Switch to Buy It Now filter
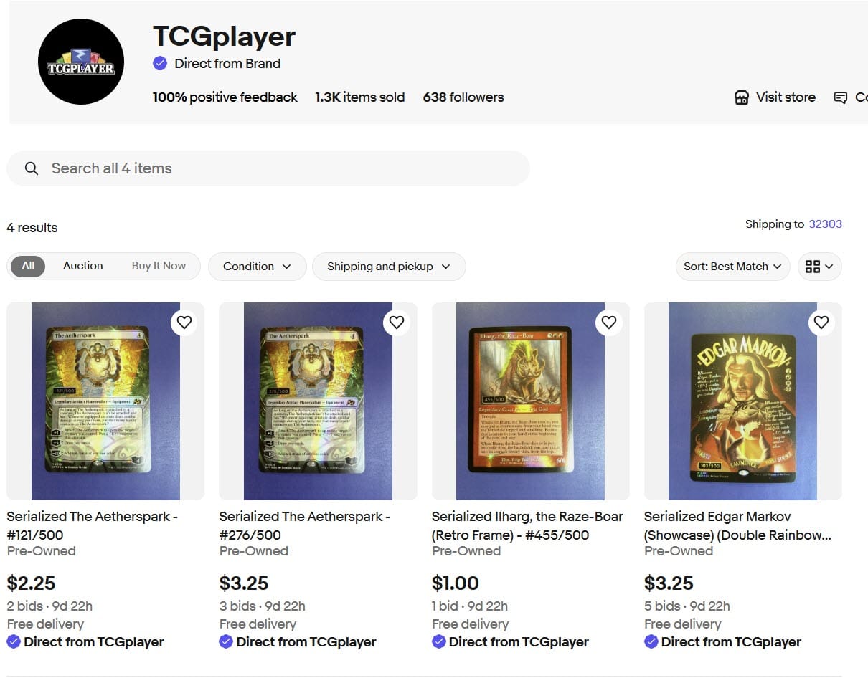 point(159,266)
